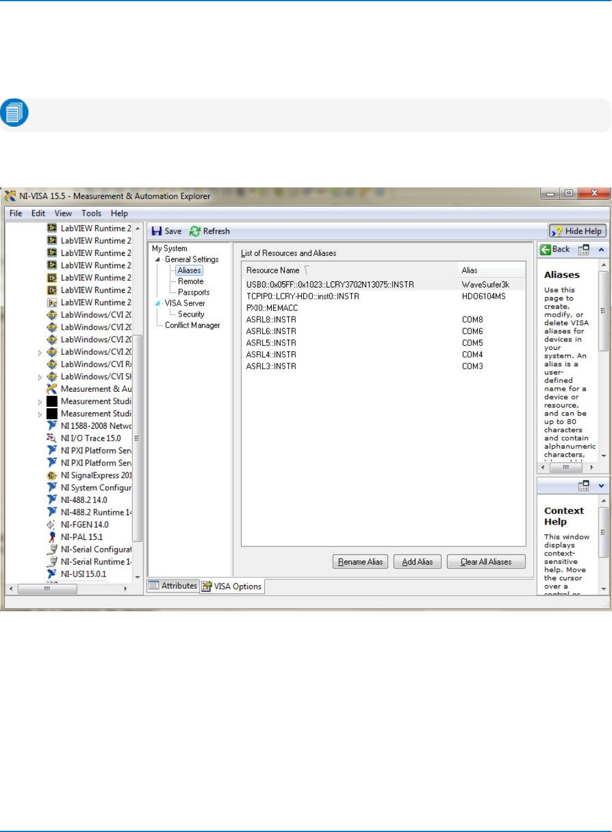This screenshot has height=832, width=612.
Task: Click the green Back arrow in help pane
Action: pyautogui.click(x=545, y=249)
